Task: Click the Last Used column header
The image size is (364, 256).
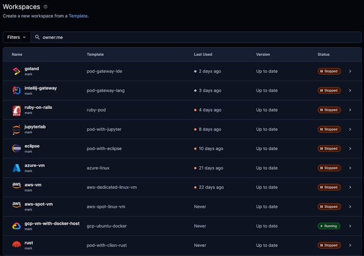Action: (x=203, y=55)
